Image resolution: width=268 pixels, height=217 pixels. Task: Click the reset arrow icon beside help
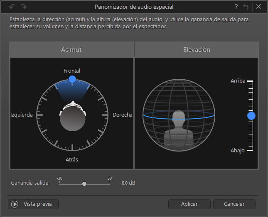(246, 7)
